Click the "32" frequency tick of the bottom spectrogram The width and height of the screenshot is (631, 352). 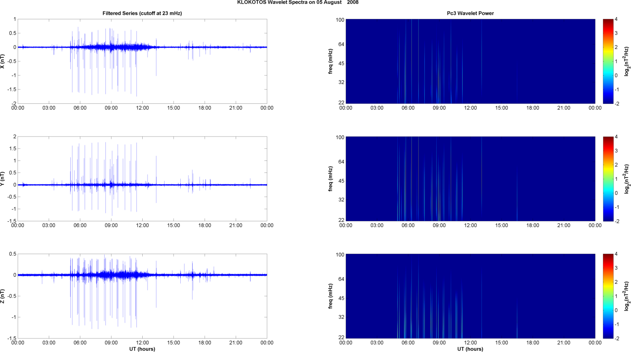341,317
